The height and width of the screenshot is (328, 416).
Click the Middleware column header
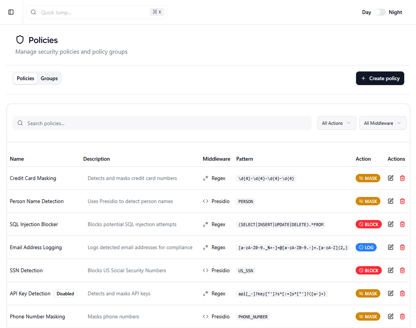tap(216, 159)
